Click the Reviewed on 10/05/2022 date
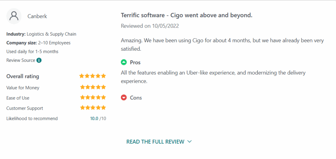Viewport: 336px width, 159px height. click(x=150, y=26)
